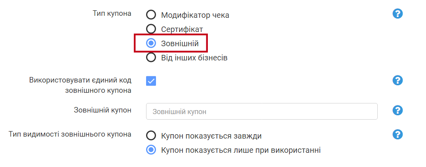Click the Від інших бізнесів option text
The width and height of the screenshot is (426, 167).
(194, 58)
